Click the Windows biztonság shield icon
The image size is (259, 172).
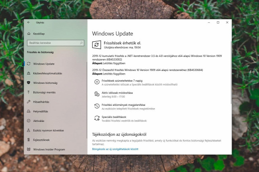[29, 83]
